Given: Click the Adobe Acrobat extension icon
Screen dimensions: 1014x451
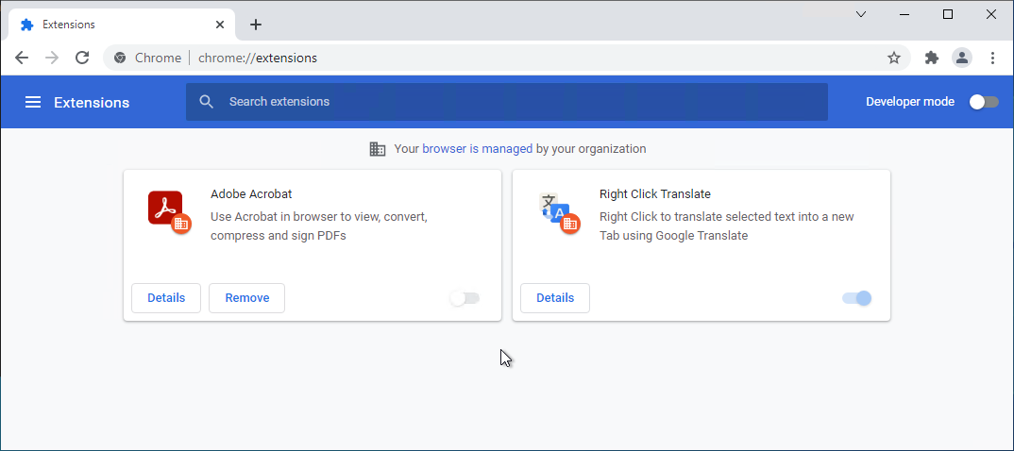Looking at the screenshot, I should [167, 210].
